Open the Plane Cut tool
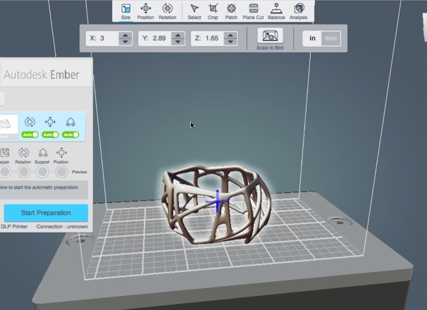 pyautogui.click(x=253, y=11)
